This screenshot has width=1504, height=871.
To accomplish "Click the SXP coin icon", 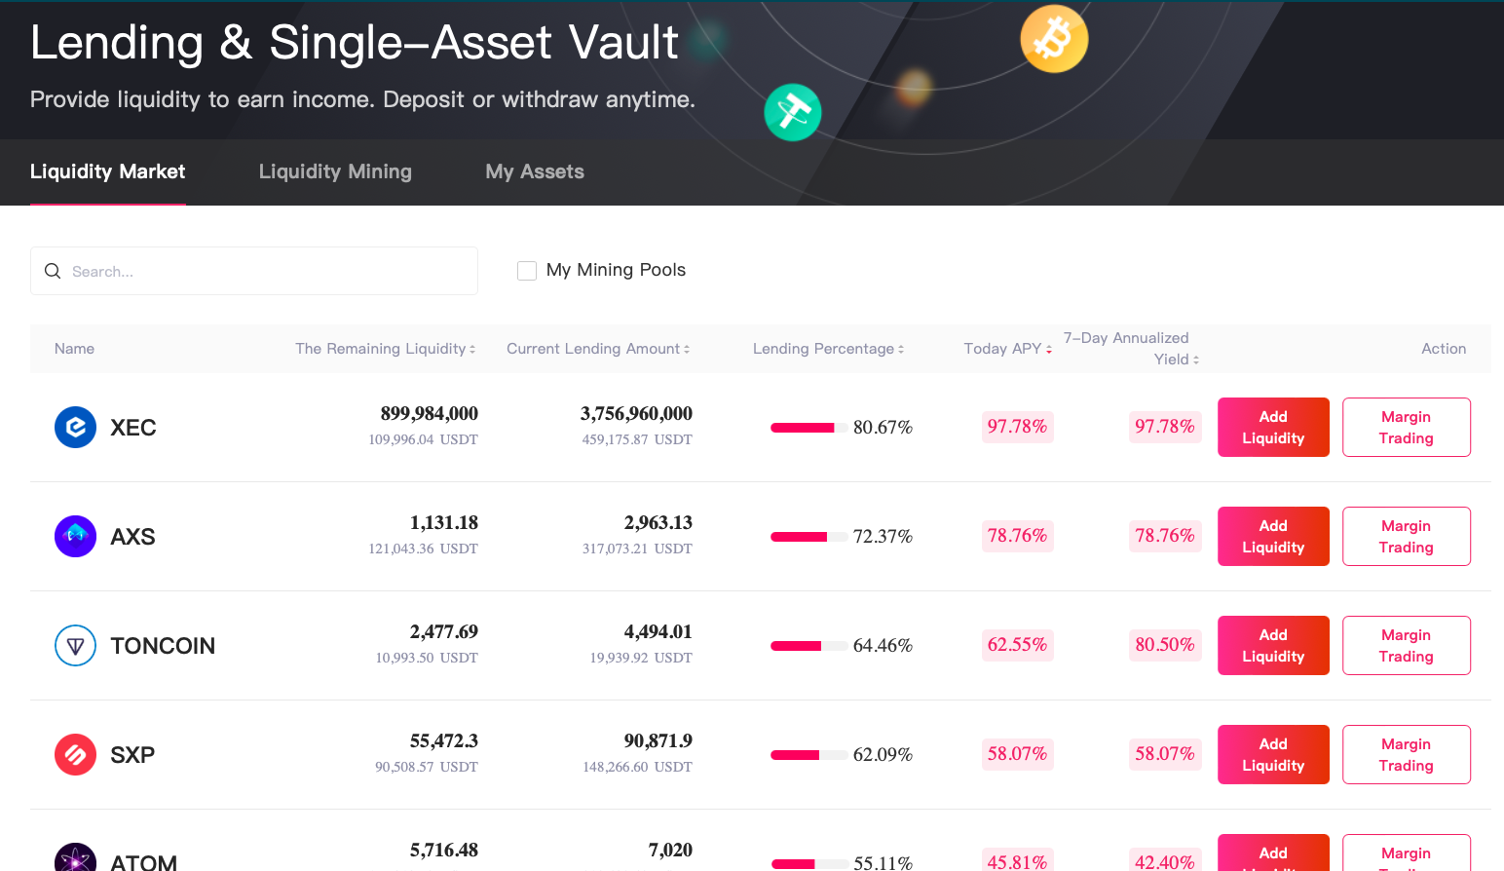I will [75, 754].
